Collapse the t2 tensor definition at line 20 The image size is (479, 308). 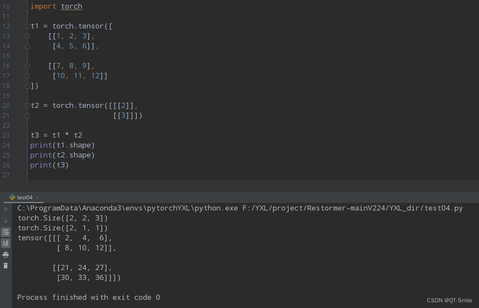pos(27,105)
